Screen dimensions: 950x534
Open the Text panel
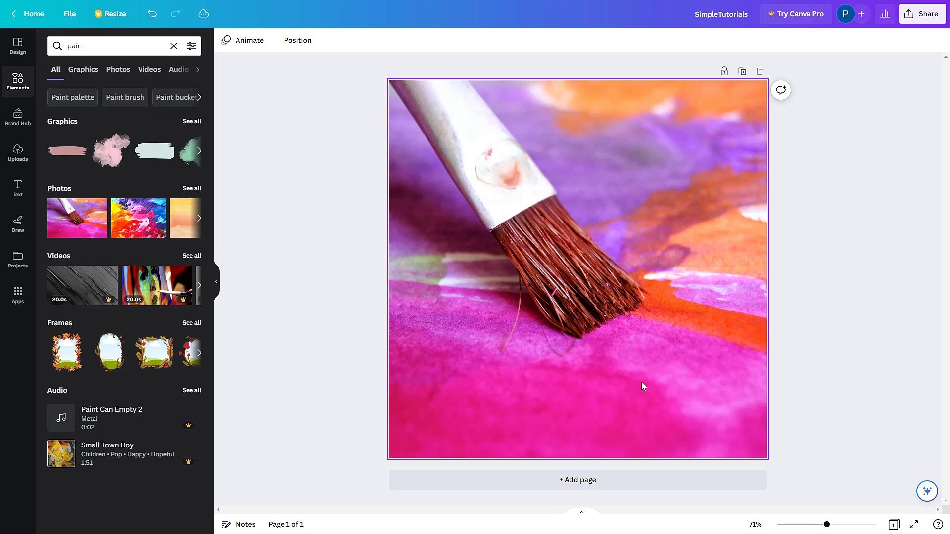[17, 188]
